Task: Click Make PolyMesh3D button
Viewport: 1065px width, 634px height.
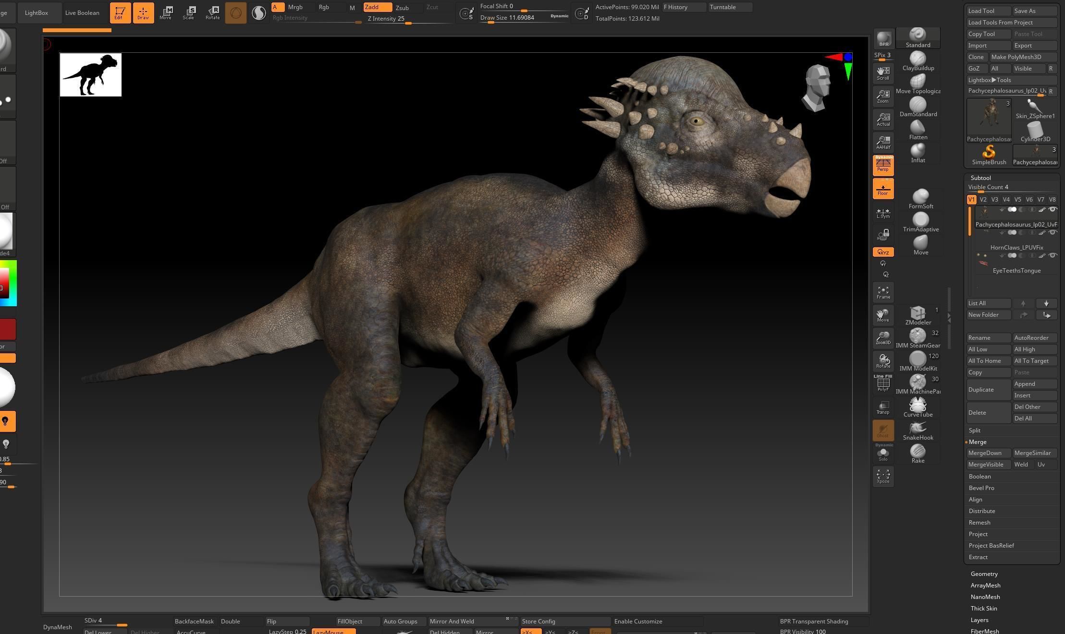Action: tap(1023, 57)
